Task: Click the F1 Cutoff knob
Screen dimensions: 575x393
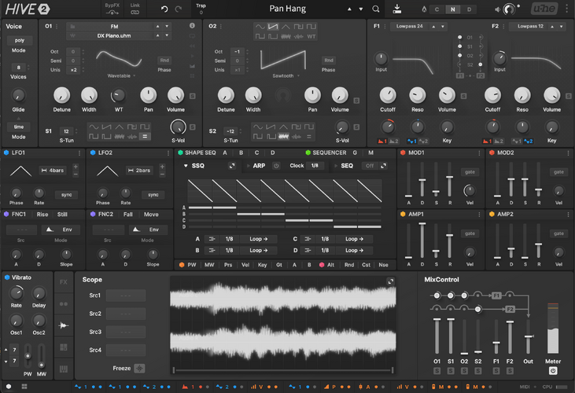Action: click(x=388, y=95)
